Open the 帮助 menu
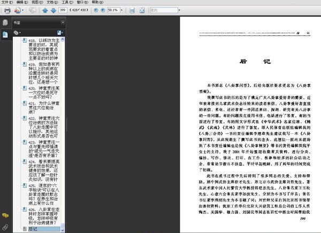The image size is (321, 233). [97, 2]
